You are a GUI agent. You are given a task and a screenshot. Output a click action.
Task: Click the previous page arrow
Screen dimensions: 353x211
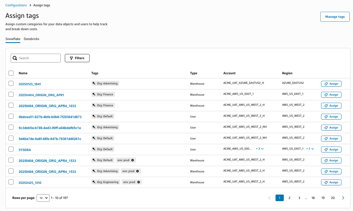(x=269, y=198)
